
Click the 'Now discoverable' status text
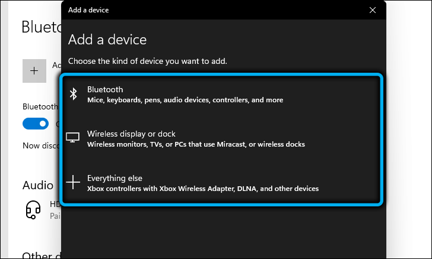click(40, 145)
